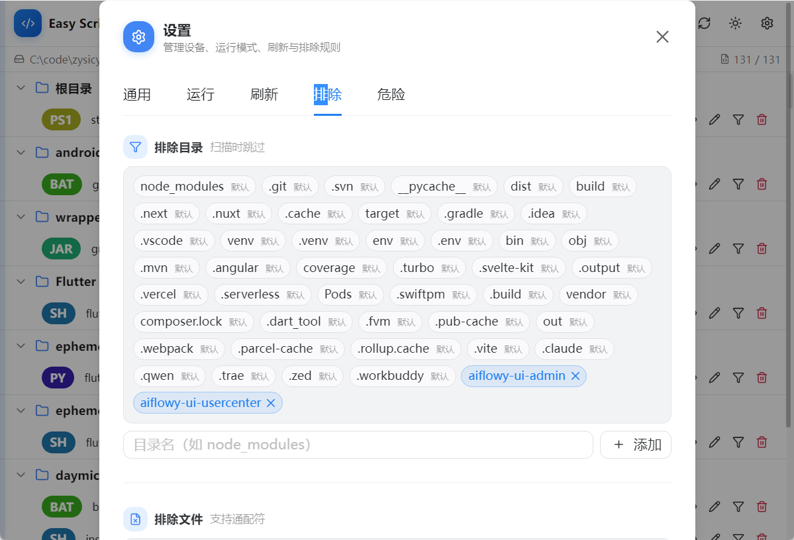Switch to the 运行 tab
794x540 pixels.
click(x=201, y=95)
